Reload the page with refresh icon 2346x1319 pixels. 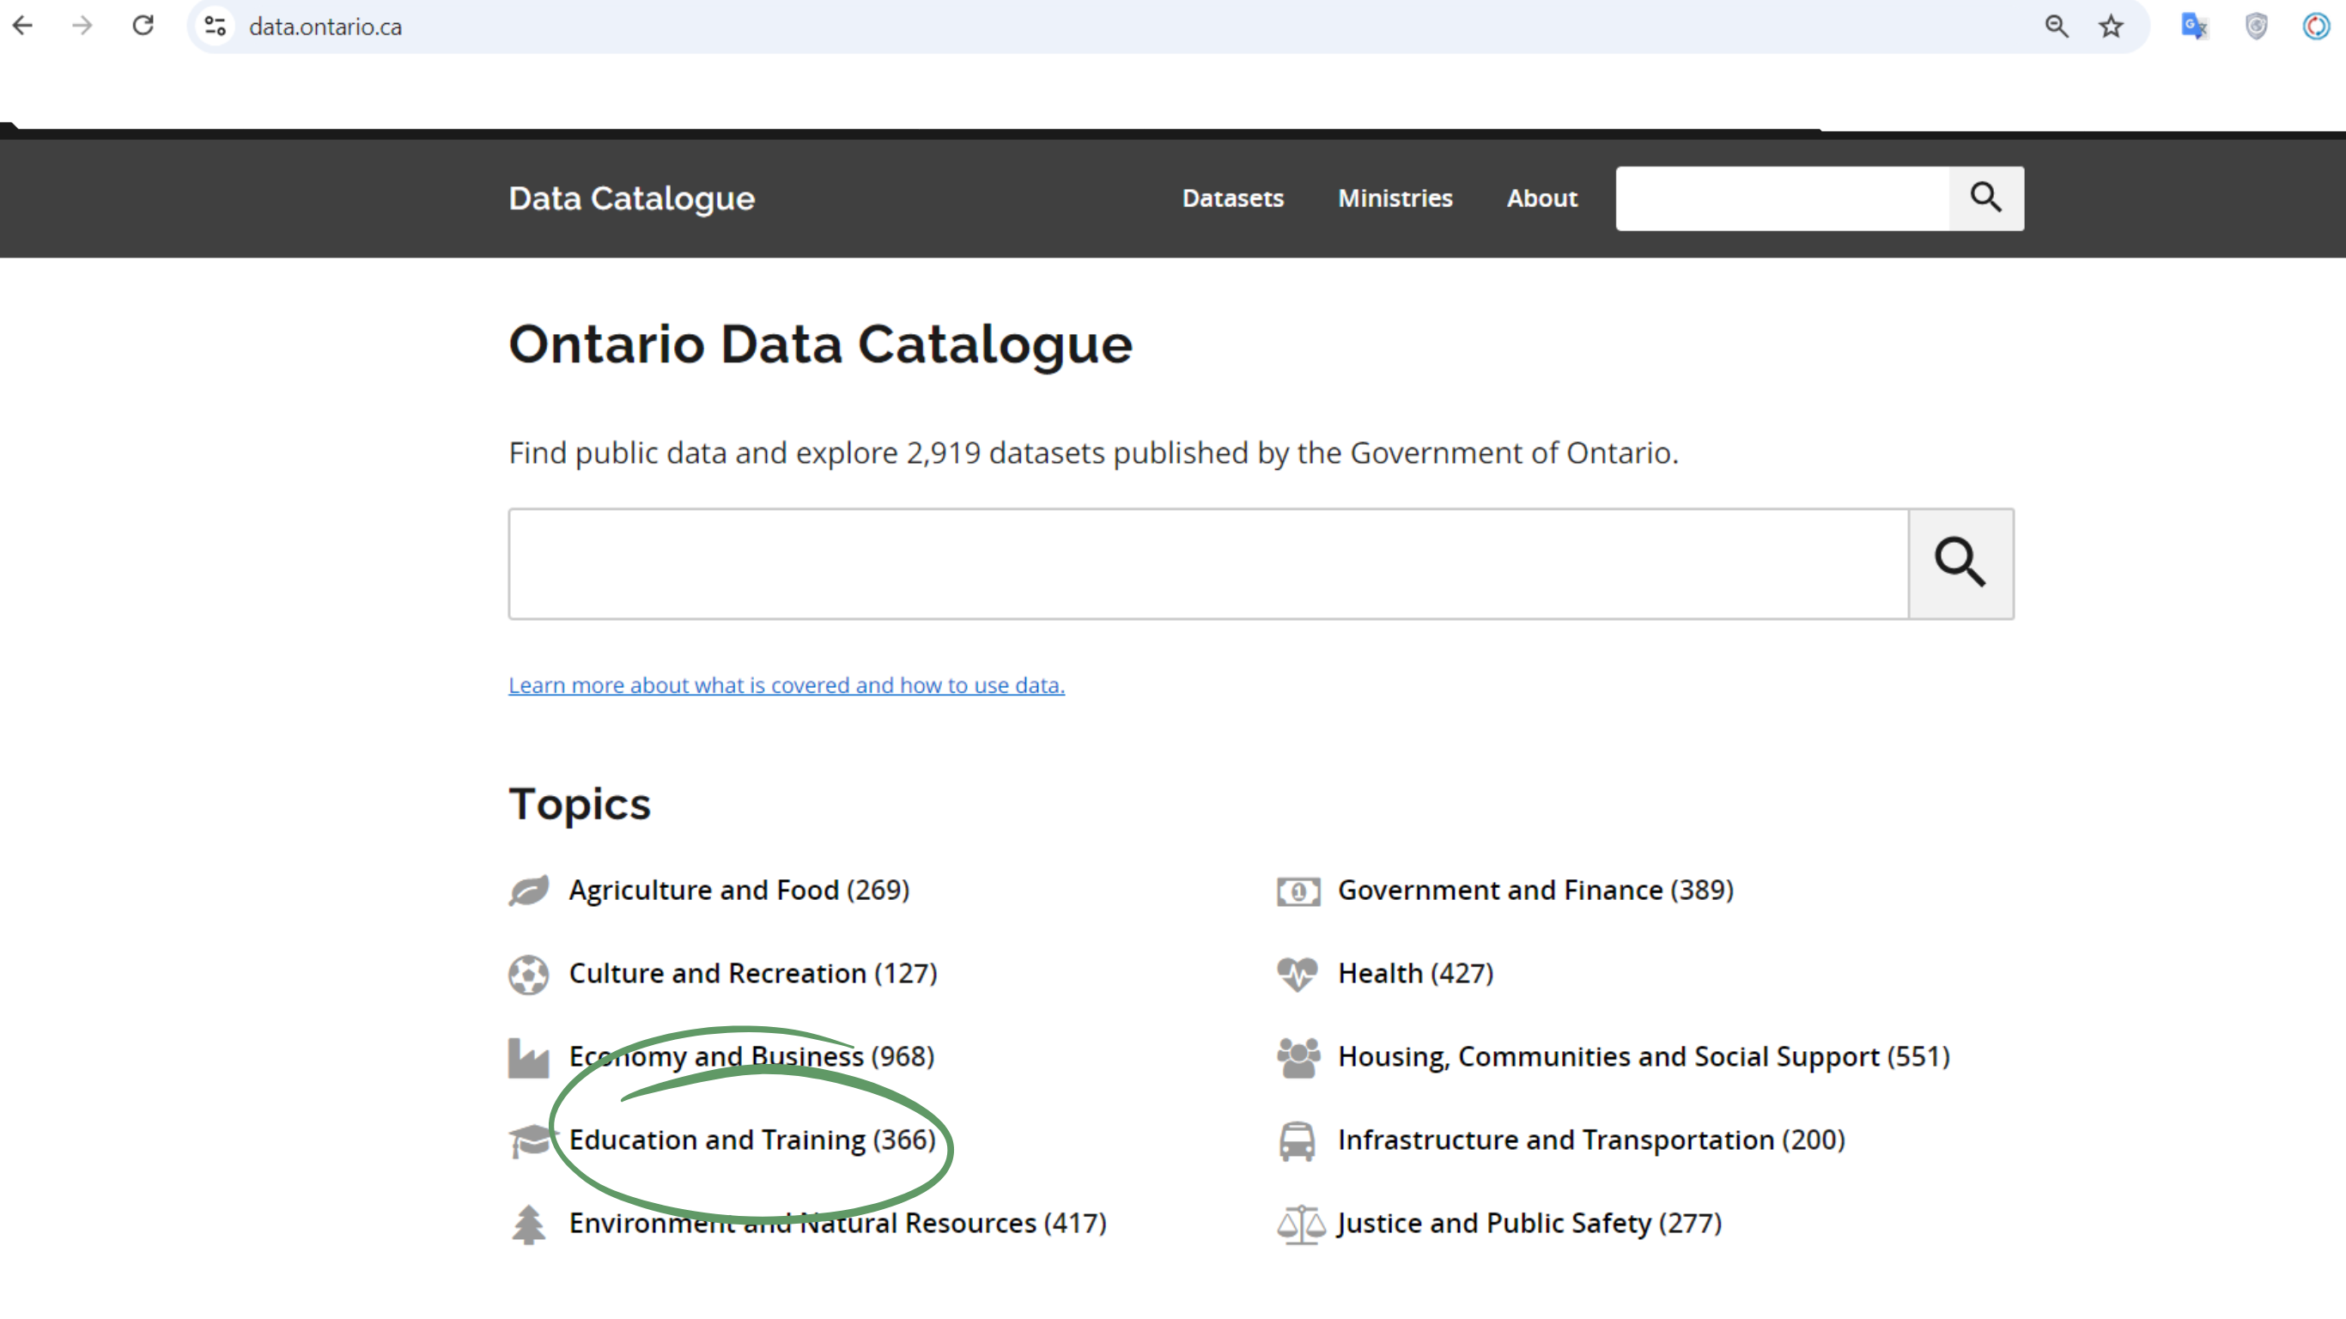(x=143, y=26)
